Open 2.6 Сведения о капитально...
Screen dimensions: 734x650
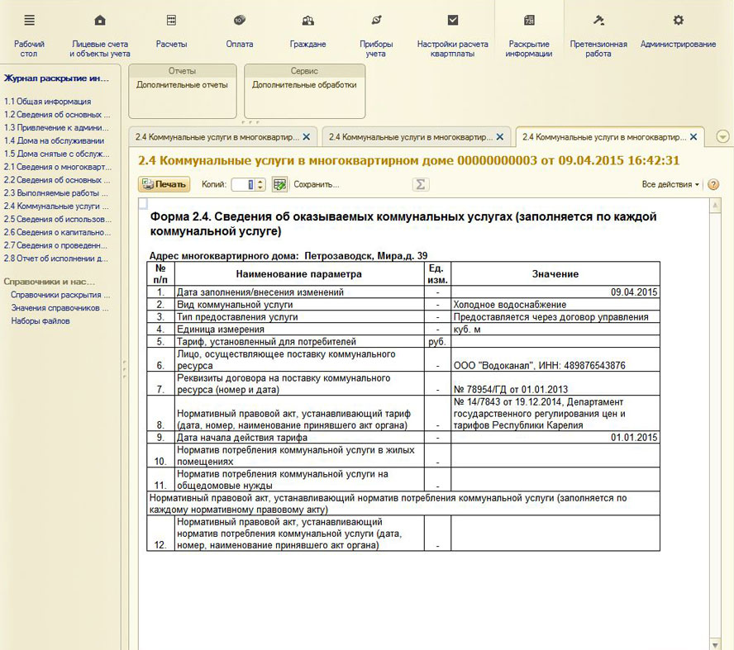[x=57, y=232]
